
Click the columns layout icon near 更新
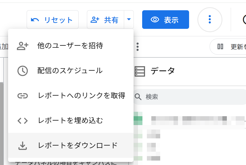point(220,47)
